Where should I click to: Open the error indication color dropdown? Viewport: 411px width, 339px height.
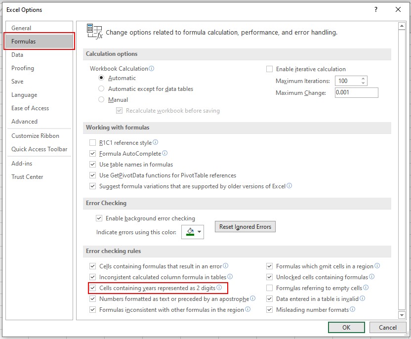[198, 232]
